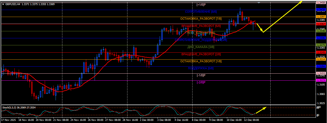The height and width of the screenshot is (123, 327).
Task: Click the GBPUSD,H4 chart title text
Action: coord(13,4)
